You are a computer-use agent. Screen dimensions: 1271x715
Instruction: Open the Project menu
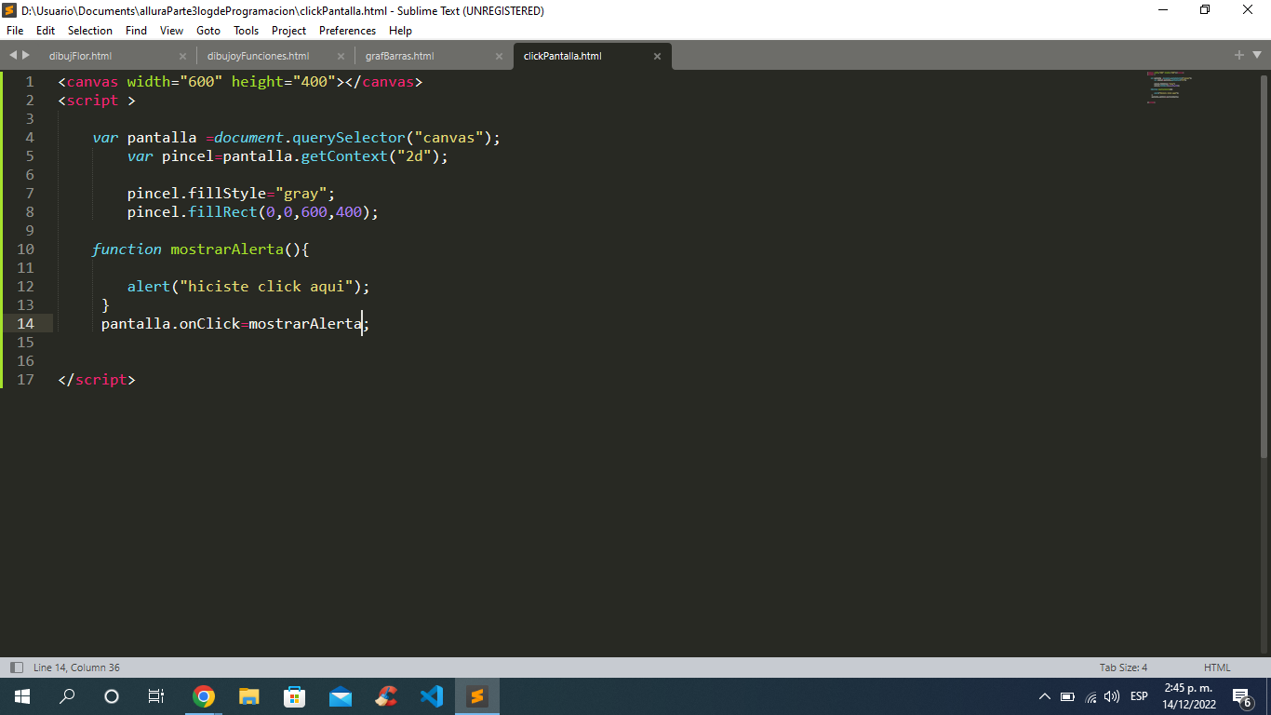[x=289, y=31]
